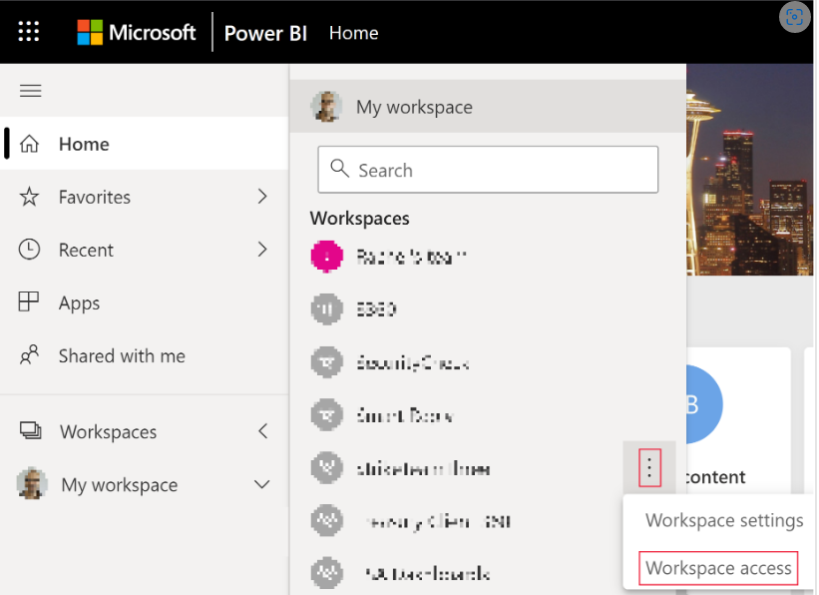Open the last visible workspace in list
The height and width of the screenshot is (595, 819).
tap(456, 574)
